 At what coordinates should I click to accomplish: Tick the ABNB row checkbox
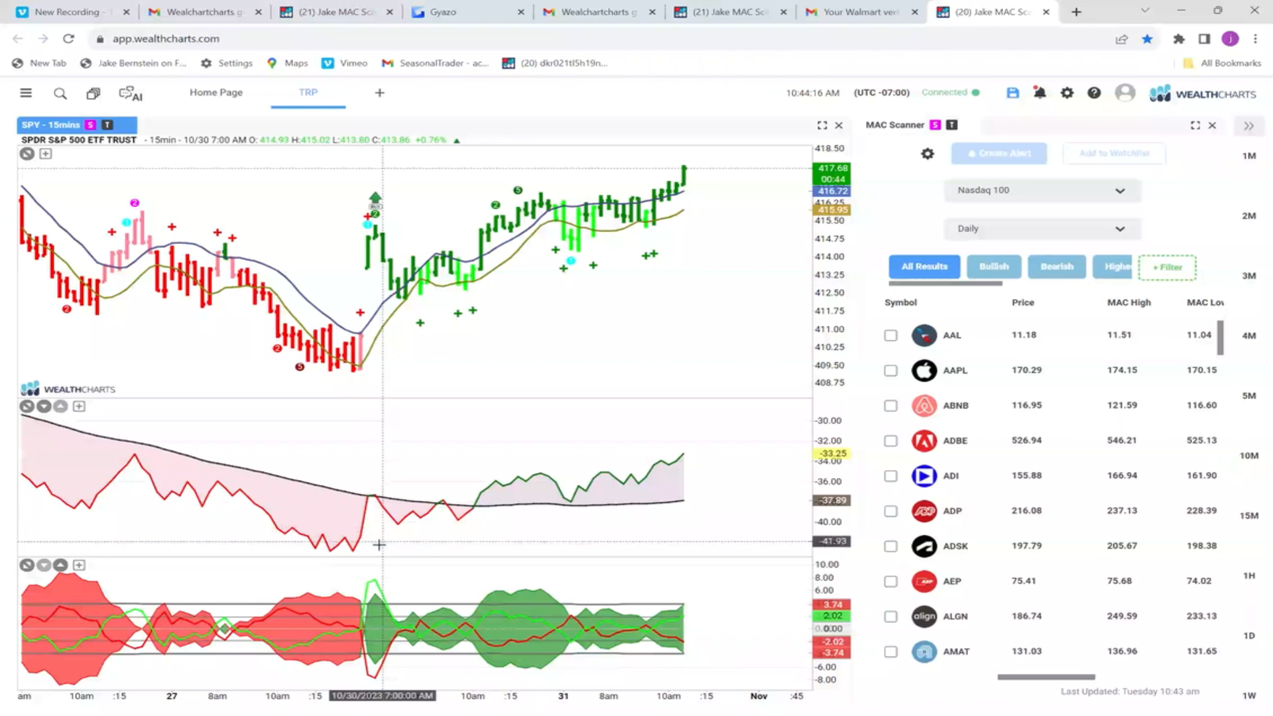890,406
